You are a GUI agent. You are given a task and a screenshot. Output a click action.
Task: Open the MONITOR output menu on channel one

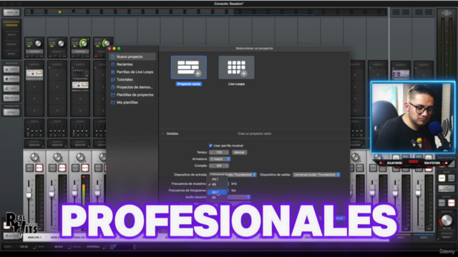[x=34, y=143]
